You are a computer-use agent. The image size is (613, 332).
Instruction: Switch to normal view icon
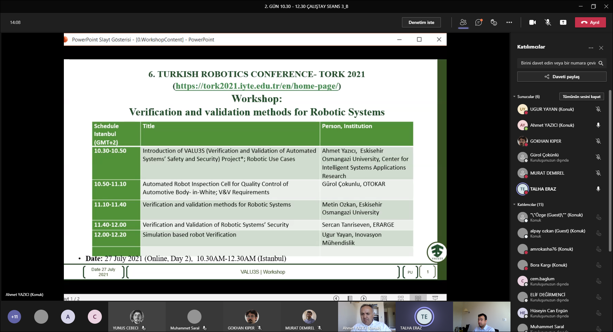[384, 298]
